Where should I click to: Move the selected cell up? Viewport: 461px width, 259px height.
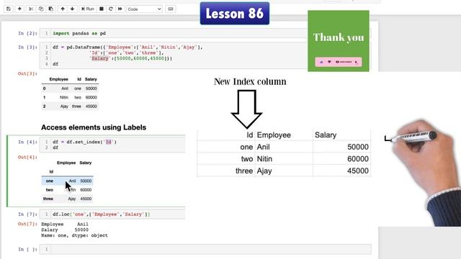click(x=63, y=9)
